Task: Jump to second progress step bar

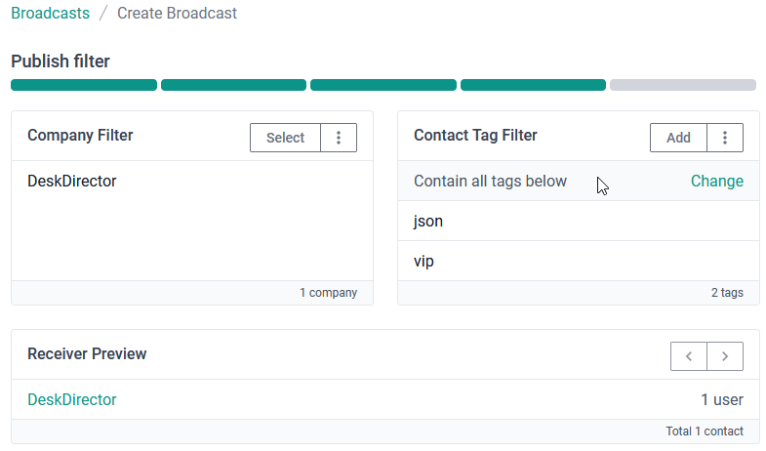Action: (233, 85)
